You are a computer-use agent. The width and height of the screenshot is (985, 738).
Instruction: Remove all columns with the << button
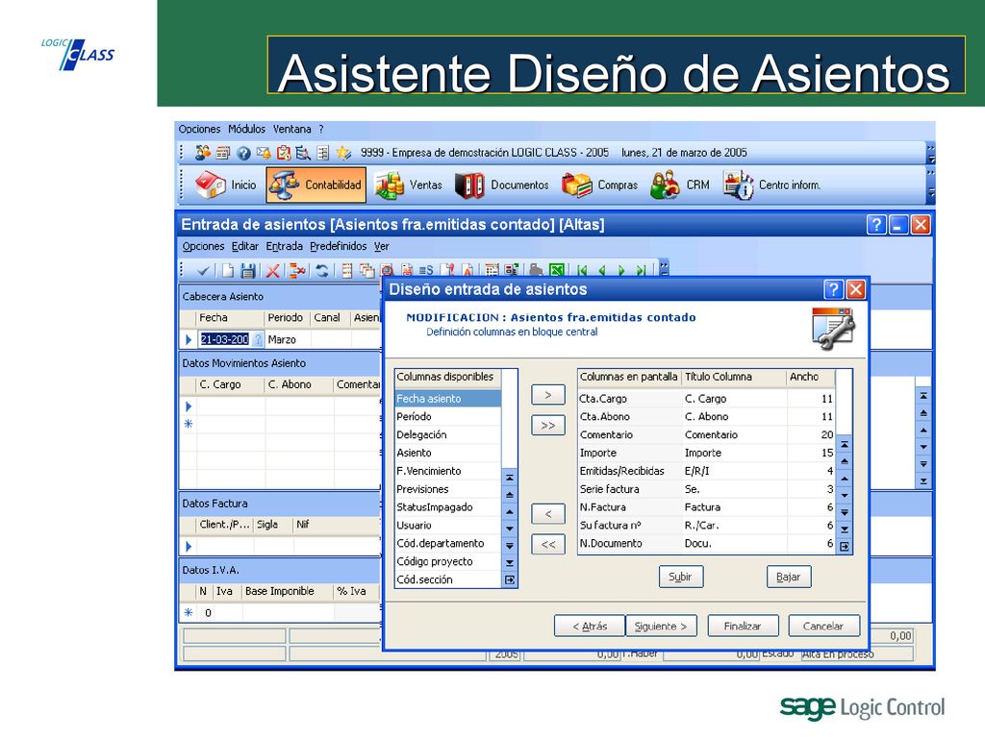(547, 544)
